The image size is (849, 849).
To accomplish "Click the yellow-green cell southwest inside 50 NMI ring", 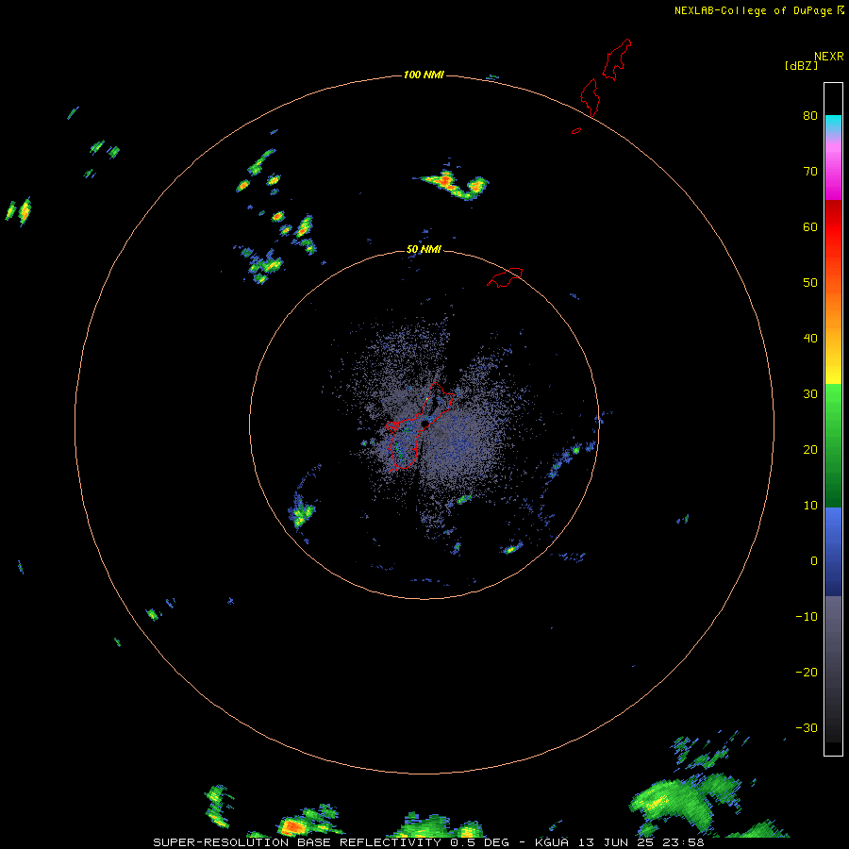I will 301,513.
